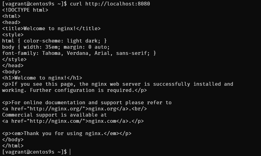Click the body width 35em line
The image size is (261, 156).
coord(55,47)
